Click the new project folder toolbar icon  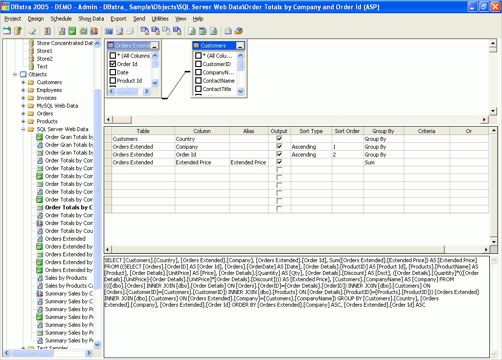[7, 31]
